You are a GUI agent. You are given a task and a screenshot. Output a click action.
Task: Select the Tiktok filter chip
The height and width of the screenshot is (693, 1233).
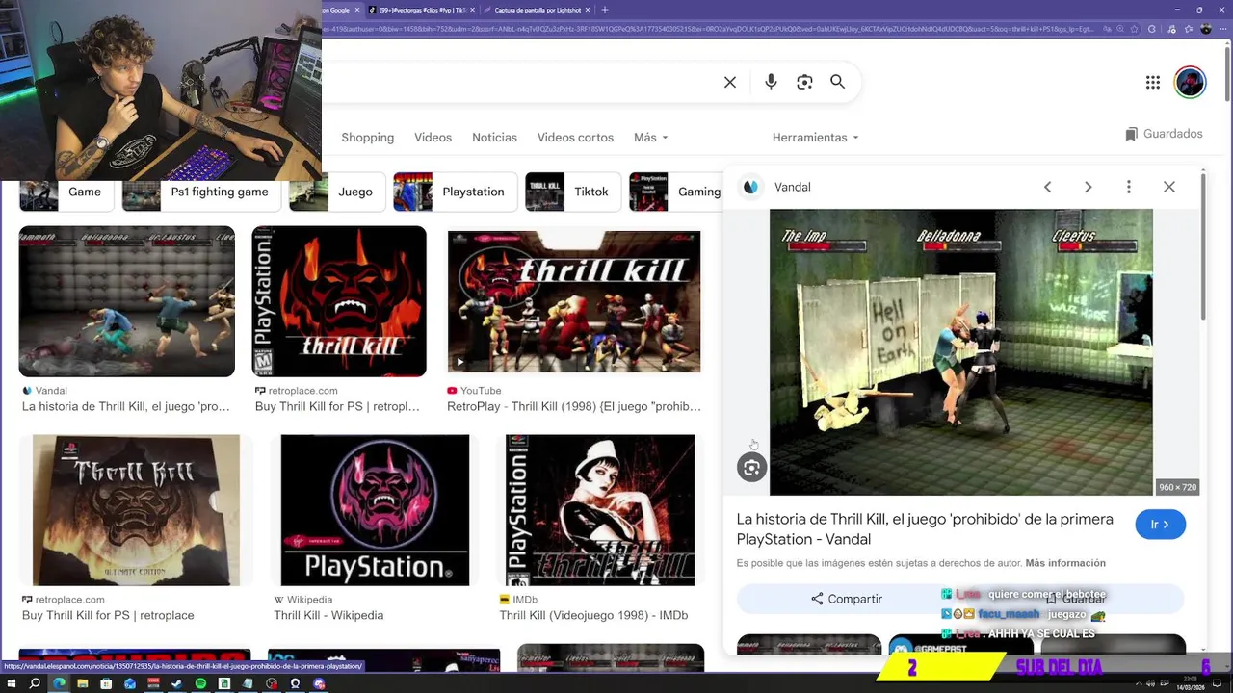point(572,192)
